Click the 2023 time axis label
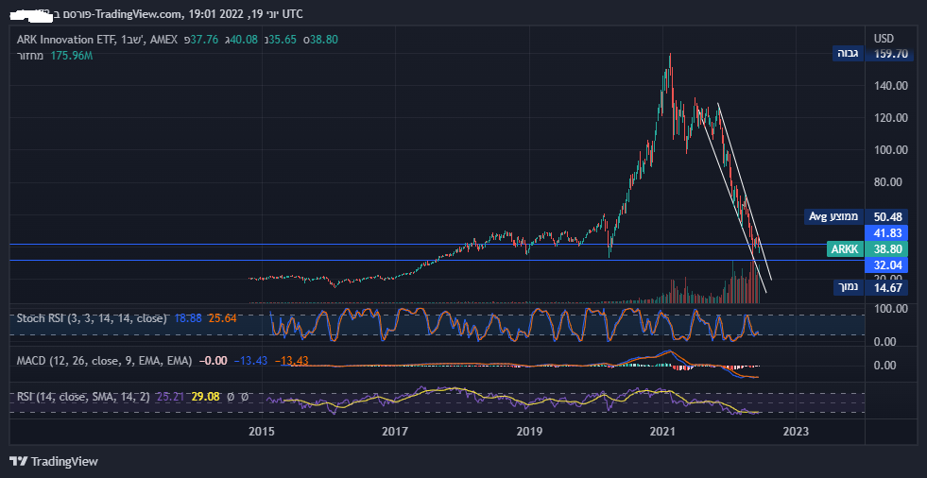927x478 pixels. point(797,430)
